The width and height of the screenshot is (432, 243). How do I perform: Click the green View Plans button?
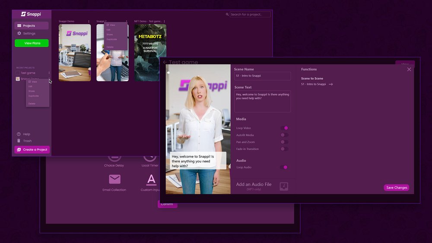click(x=32, y=43)
